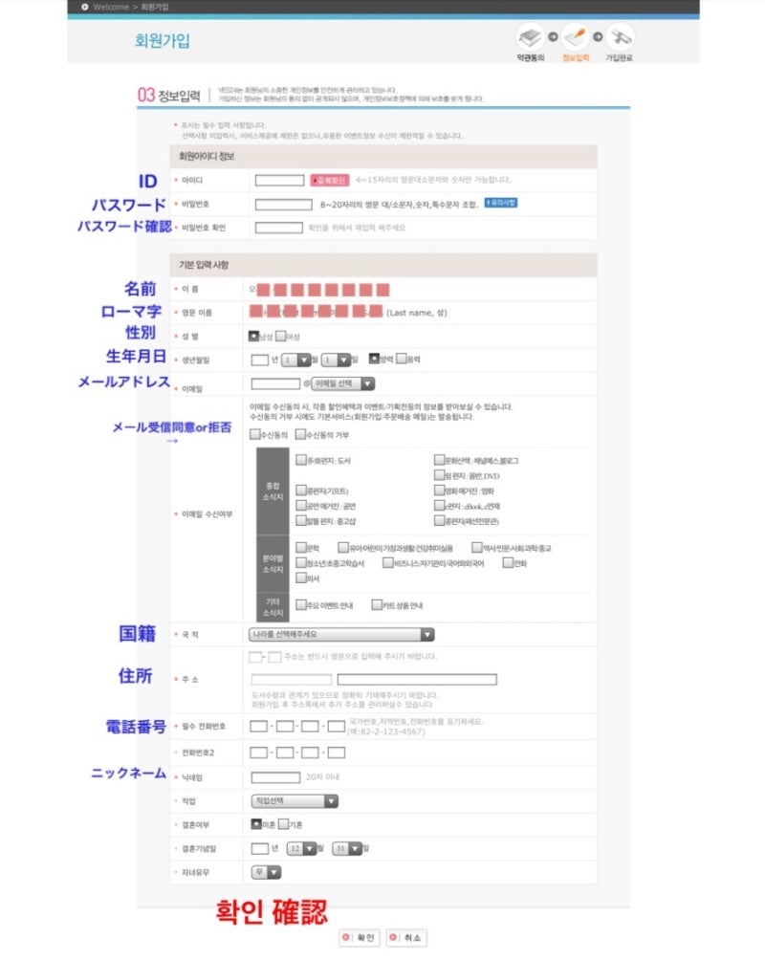The image size is (765, 960).
Task: Open the 결혼기념일 month dropdown showing 12
Action: (302, 848)
